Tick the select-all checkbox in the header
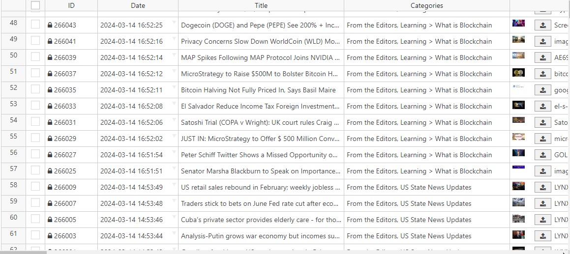This screenshot has width=570, height=254. pyautogui.click(x=35, y=5)
